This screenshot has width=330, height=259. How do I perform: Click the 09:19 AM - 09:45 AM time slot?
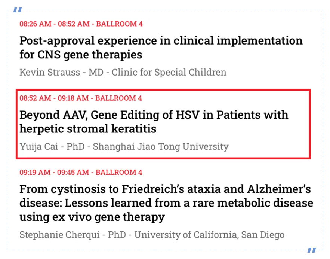click(x=55, y=173)
